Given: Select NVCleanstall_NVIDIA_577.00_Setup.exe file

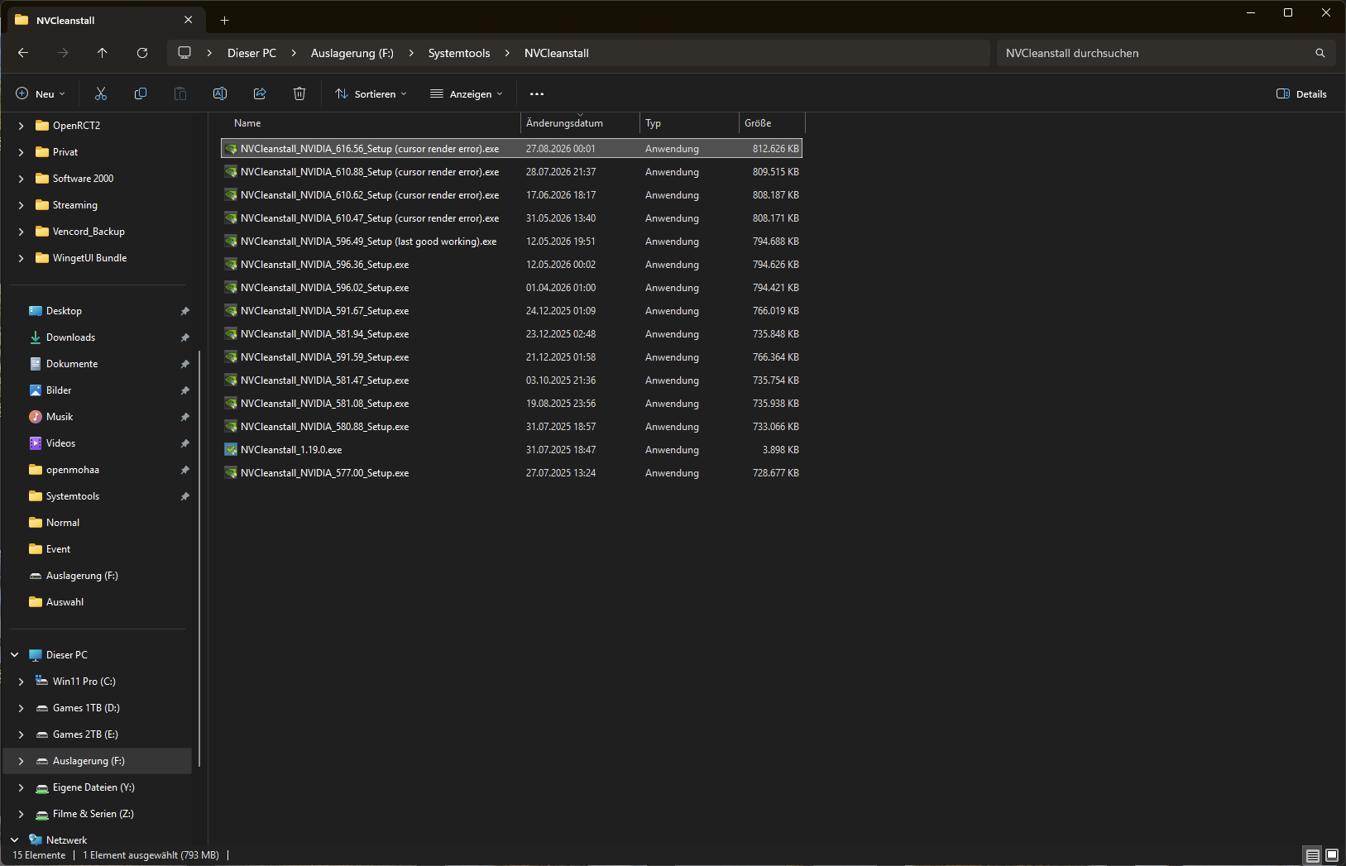Looking at the screenshot, I should click(512, 473).
